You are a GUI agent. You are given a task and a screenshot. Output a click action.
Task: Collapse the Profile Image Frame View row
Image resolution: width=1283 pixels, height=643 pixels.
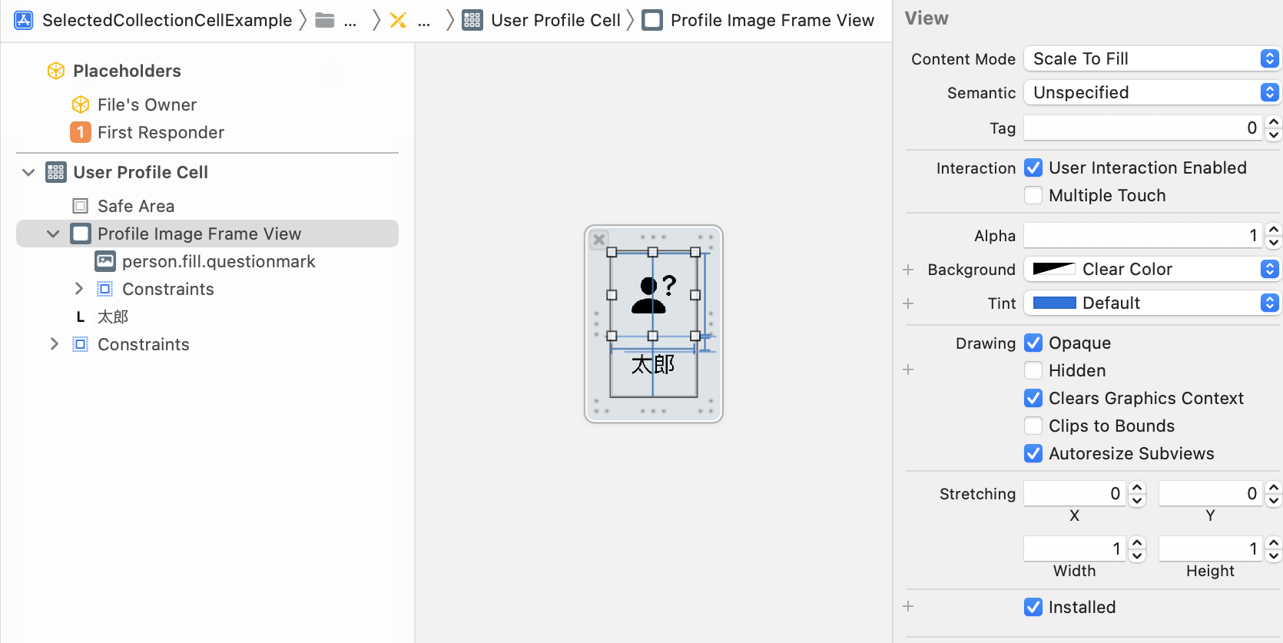point(53,234)
